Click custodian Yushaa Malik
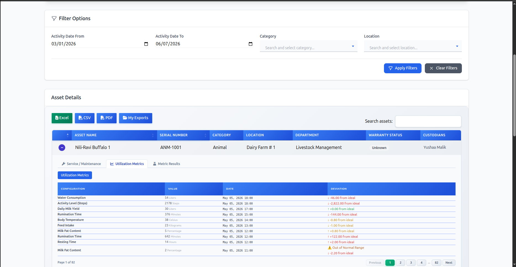Image resolution: width=516 pixels, height=267 pixels. (435, 148)
